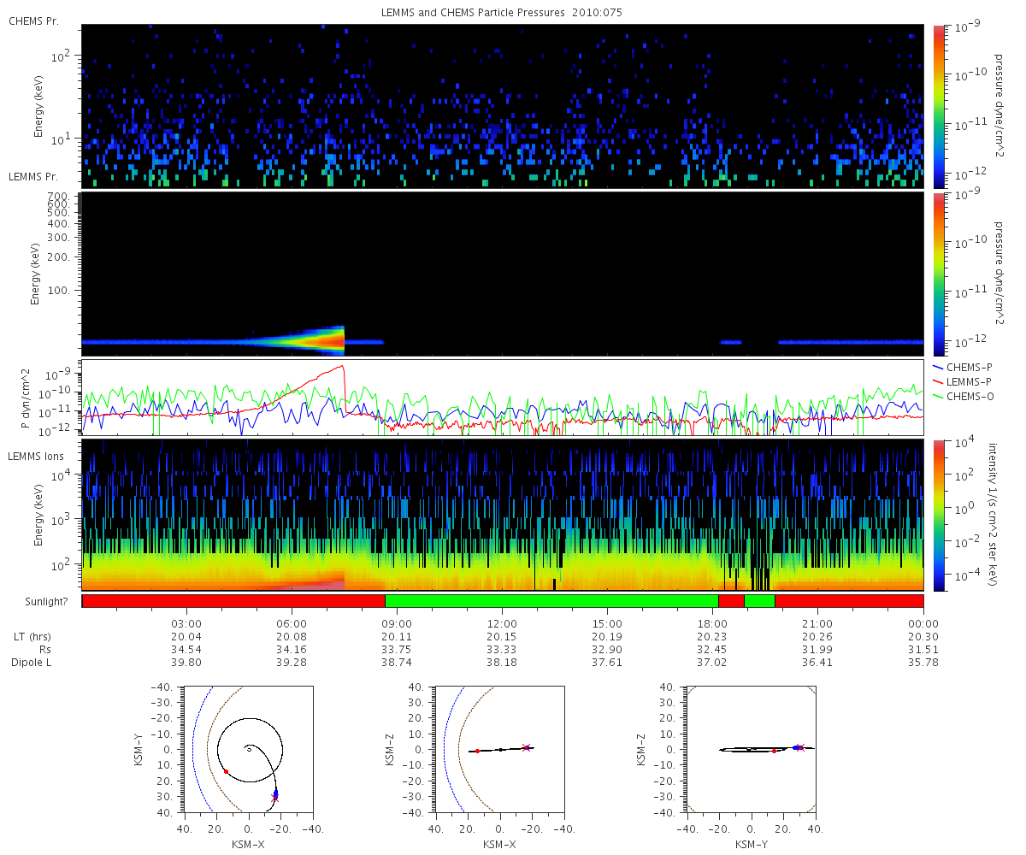The width and height of the screenshot is (1026, 855).
Task: Click the 12:00 time axis label
Action: point(501,623)
